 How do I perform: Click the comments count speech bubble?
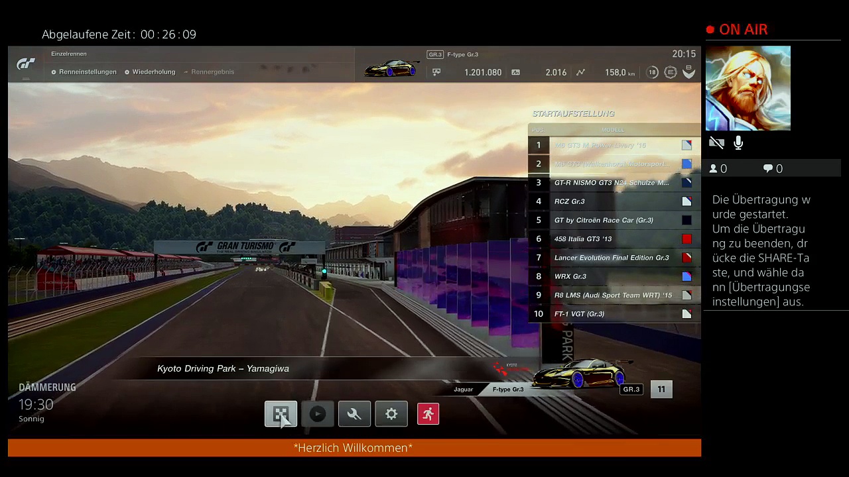[768, 169]
